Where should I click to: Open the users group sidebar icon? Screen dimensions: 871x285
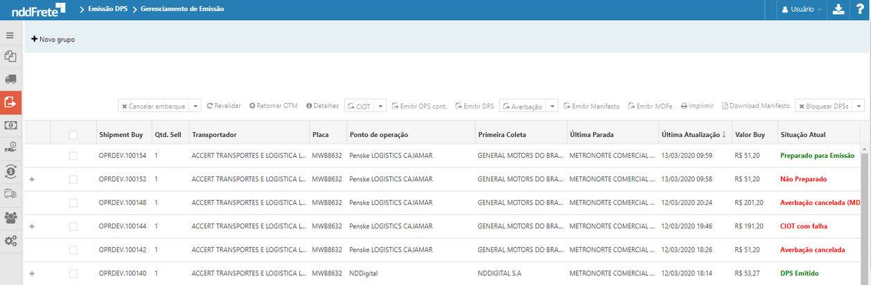pyautogui.click(x=10, y=217)
